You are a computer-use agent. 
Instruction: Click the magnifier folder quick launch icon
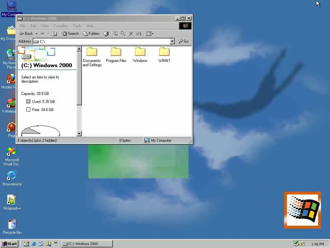(x=49, y=244)
